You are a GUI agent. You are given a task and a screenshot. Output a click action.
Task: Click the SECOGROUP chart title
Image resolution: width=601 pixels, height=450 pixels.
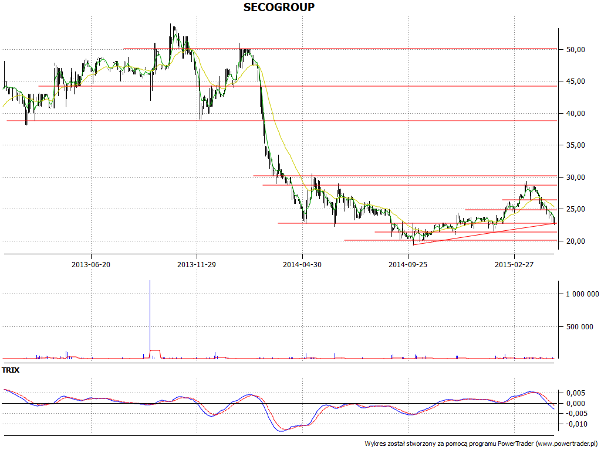click(279, 7)
